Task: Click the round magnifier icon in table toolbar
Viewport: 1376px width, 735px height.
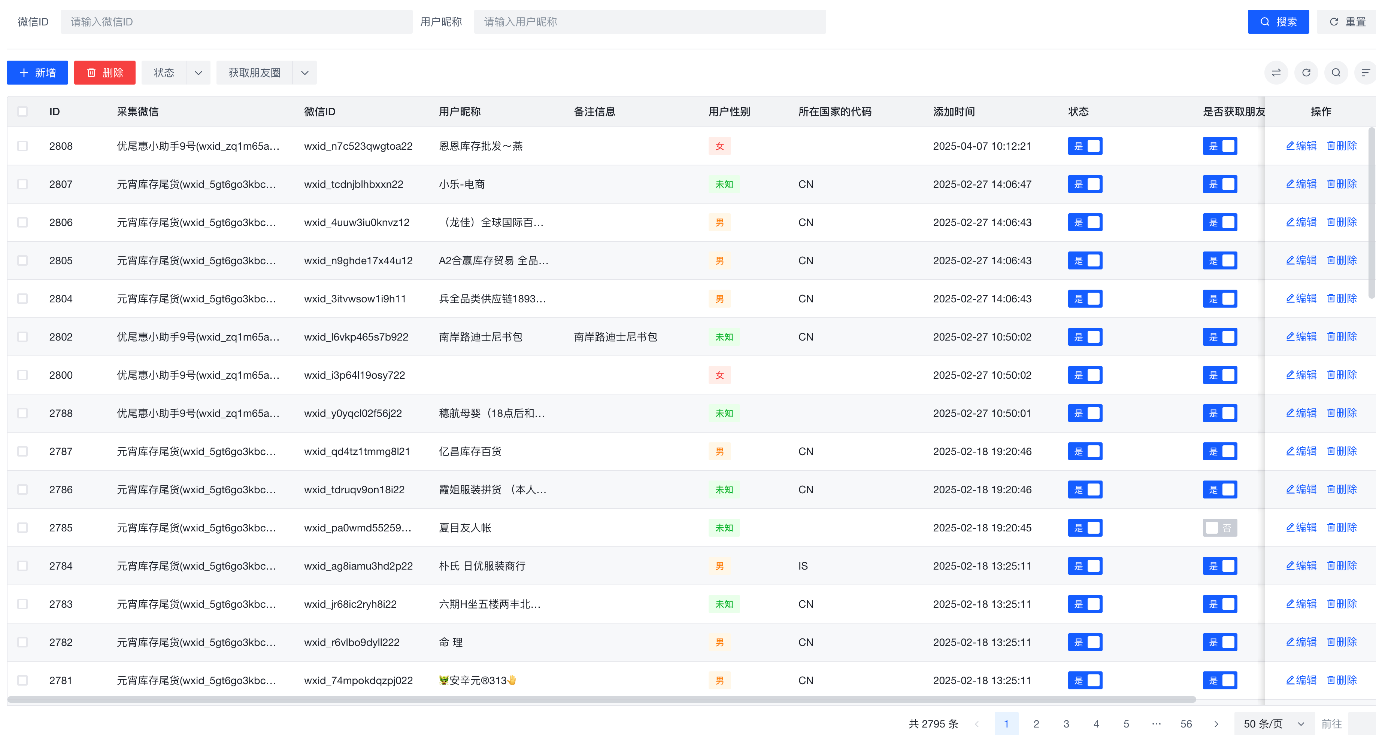Action: point(1336,73)
